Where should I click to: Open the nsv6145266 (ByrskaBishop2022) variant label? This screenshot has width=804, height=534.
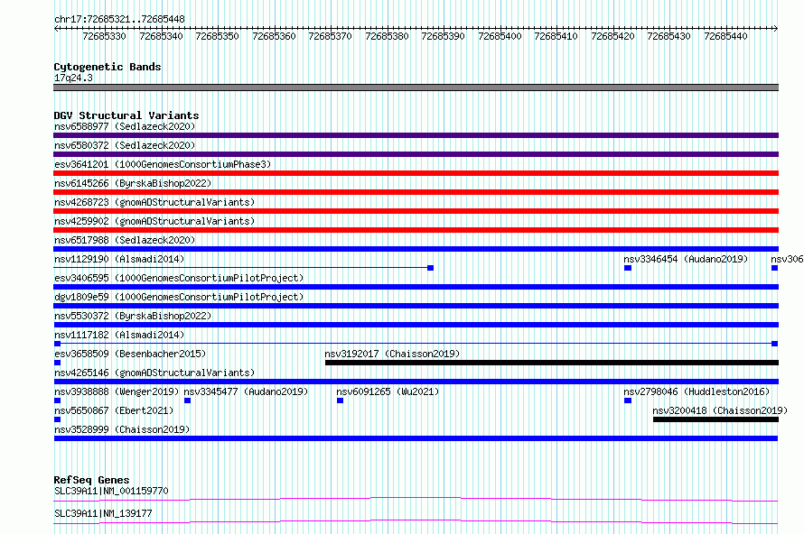pos(133,183)
